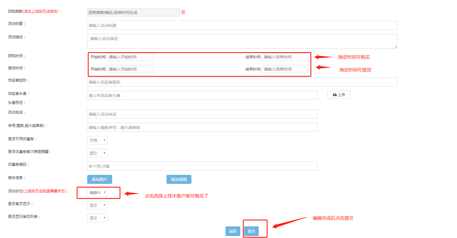Open the 是否可用优惠券 dropdown
The height and width of the screenshot is (238, 457).
(97, 140)
